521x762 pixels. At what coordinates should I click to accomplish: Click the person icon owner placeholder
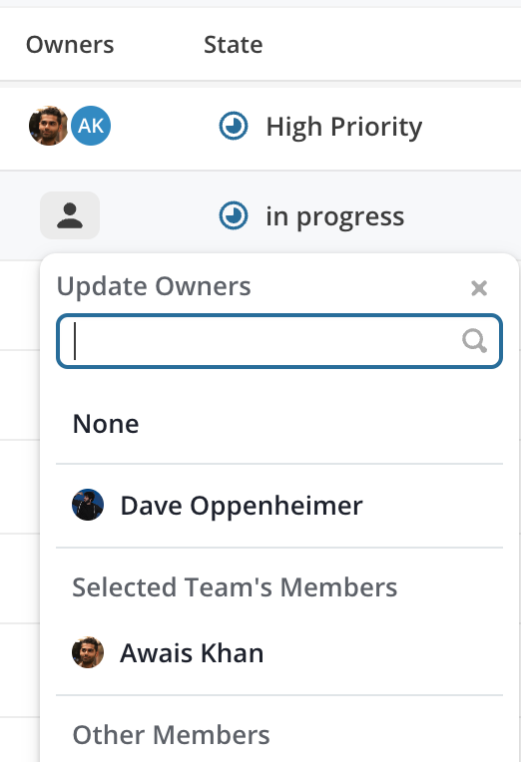[x=70, y=215]
